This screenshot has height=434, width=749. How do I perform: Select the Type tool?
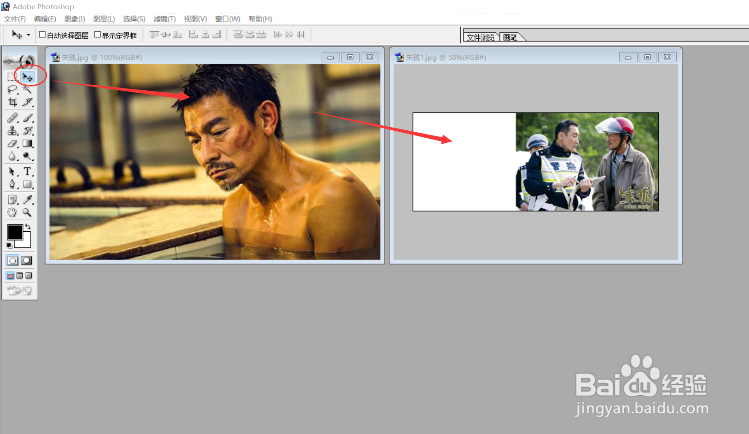tap(28, 171)
